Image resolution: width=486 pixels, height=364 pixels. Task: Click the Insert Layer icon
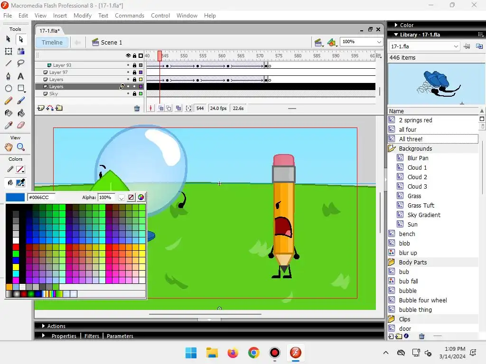tap(41, 108)
